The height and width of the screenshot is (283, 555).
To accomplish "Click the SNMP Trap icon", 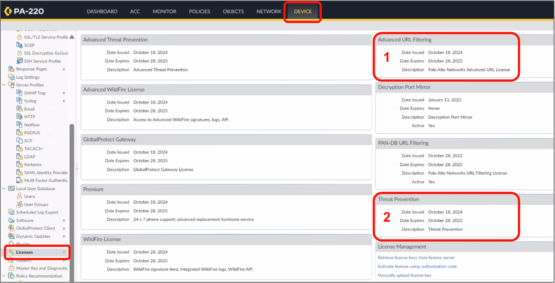I will [x=19, y=93].
